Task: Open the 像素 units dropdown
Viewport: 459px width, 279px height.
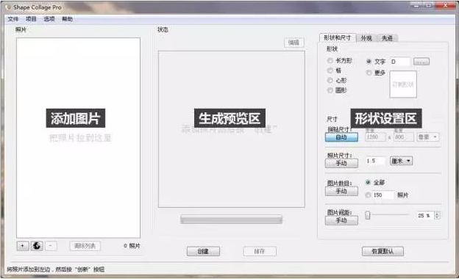Action: coord(427,137)
